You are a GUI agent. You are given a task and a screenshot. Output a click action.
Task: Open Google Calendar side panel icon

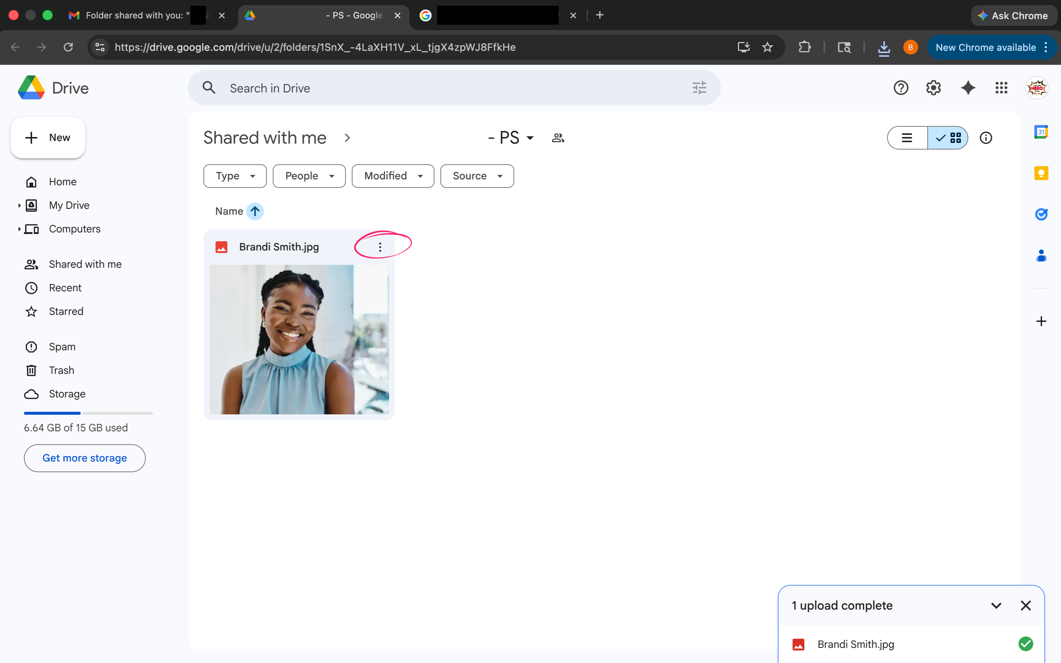click(x=1041, y=132)
